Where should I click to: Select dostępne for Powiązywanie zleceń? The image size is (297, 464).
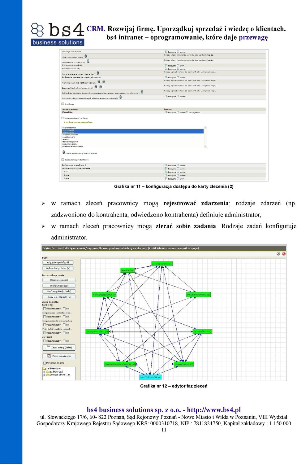166,52
